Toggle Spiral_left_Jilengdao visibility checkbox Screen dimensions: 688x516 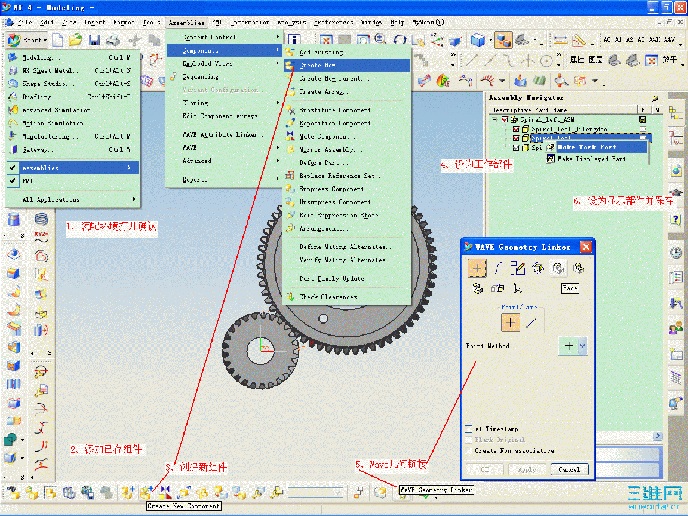(x=516, y=130)
